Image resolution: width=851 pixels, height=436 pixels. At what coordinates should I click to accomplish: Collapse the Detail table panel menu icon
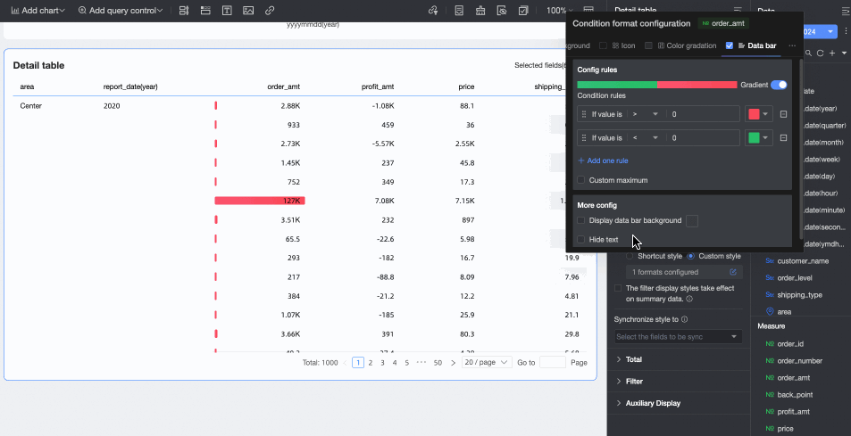pos(737,11)
